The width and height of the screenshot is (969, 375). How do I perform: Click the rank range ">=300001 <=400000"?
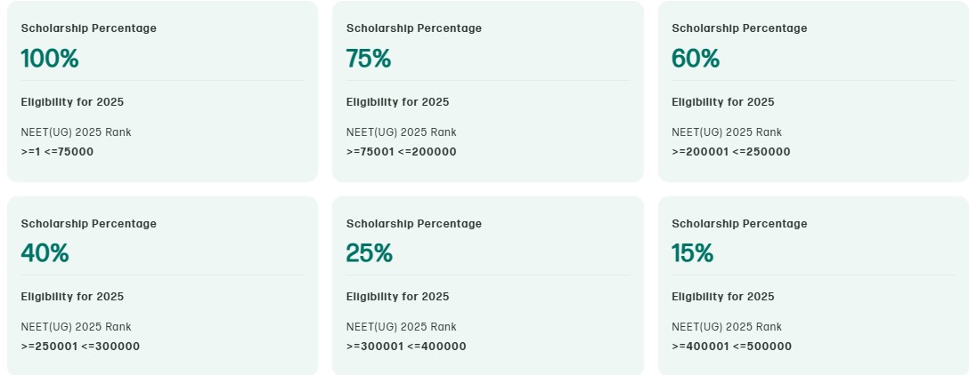(405, 346)
